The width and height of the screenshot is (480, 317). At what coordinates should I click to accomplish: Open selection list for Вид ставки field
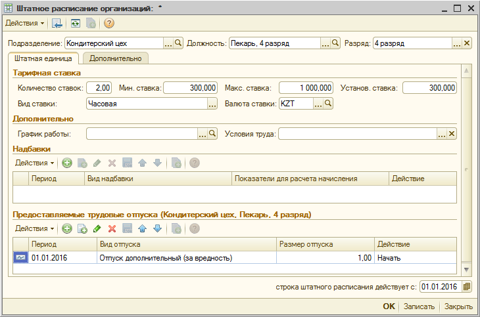click(x=212, y=104)
